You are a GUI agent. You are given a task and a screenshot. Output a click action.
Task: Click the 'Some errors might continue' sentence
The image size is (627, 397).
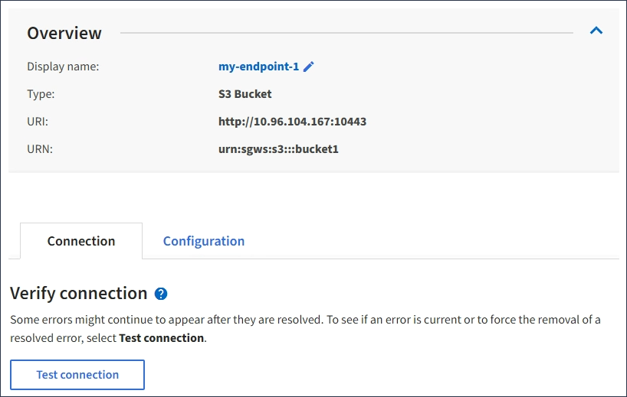coord(305,320)
